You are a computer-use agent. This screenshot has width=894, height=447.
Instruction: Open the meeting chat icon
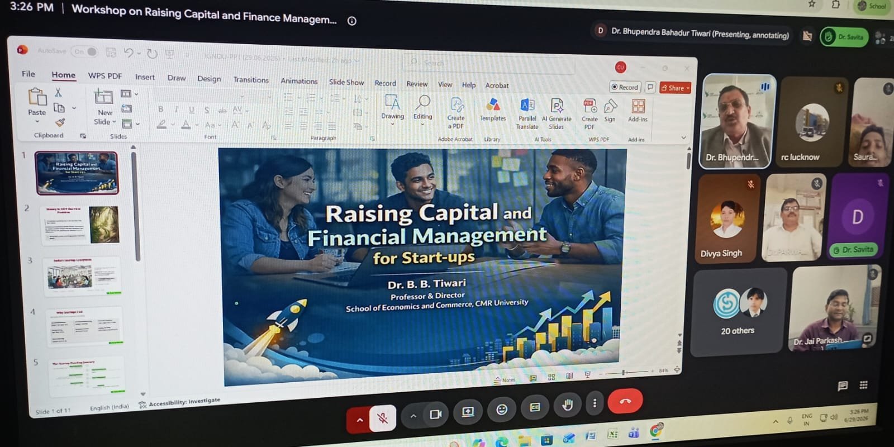[x=843, y=386]
